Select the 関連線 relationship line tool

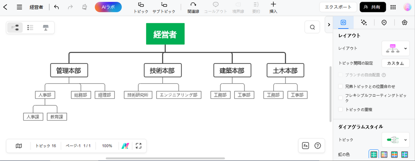tap(193, 8)
